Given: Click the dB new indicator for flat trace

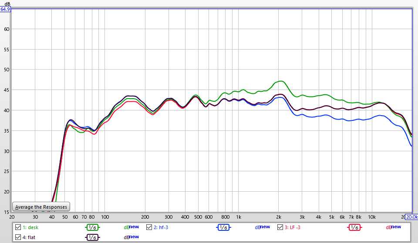Looking at the screenshot, I should pos(131,237).
